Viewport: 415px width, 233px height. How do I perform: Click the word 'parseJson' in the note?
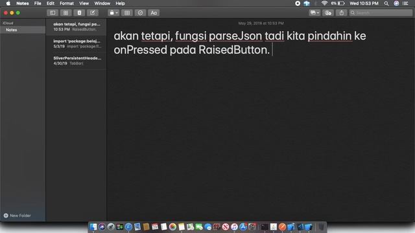point(235,36)
